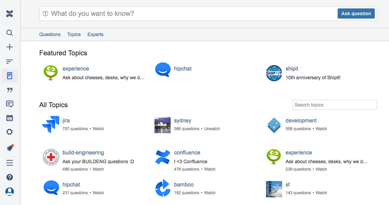Open search from the left sidebar
The image size is (389, 205).
(9, 33)
